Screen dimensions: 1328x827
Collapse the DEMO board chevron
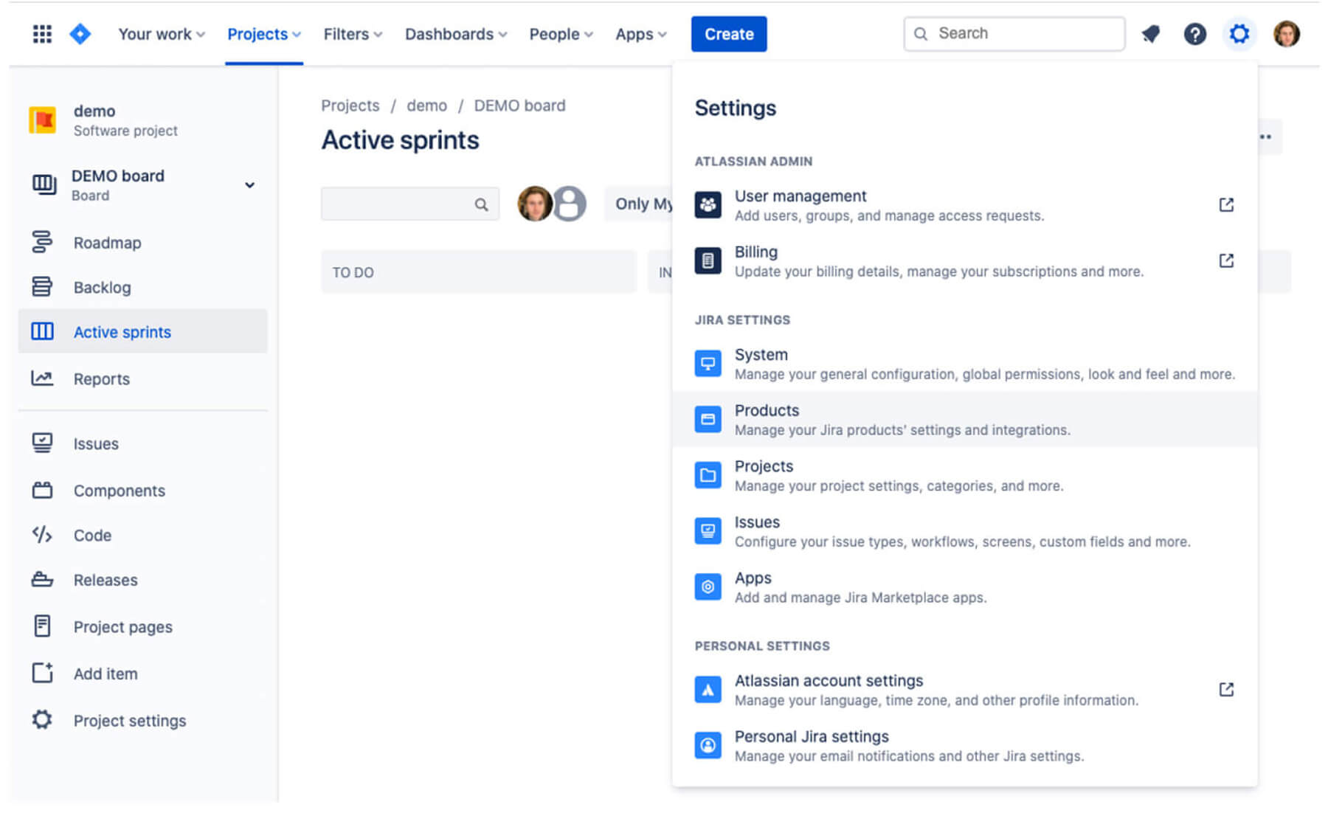click(250, 185)
